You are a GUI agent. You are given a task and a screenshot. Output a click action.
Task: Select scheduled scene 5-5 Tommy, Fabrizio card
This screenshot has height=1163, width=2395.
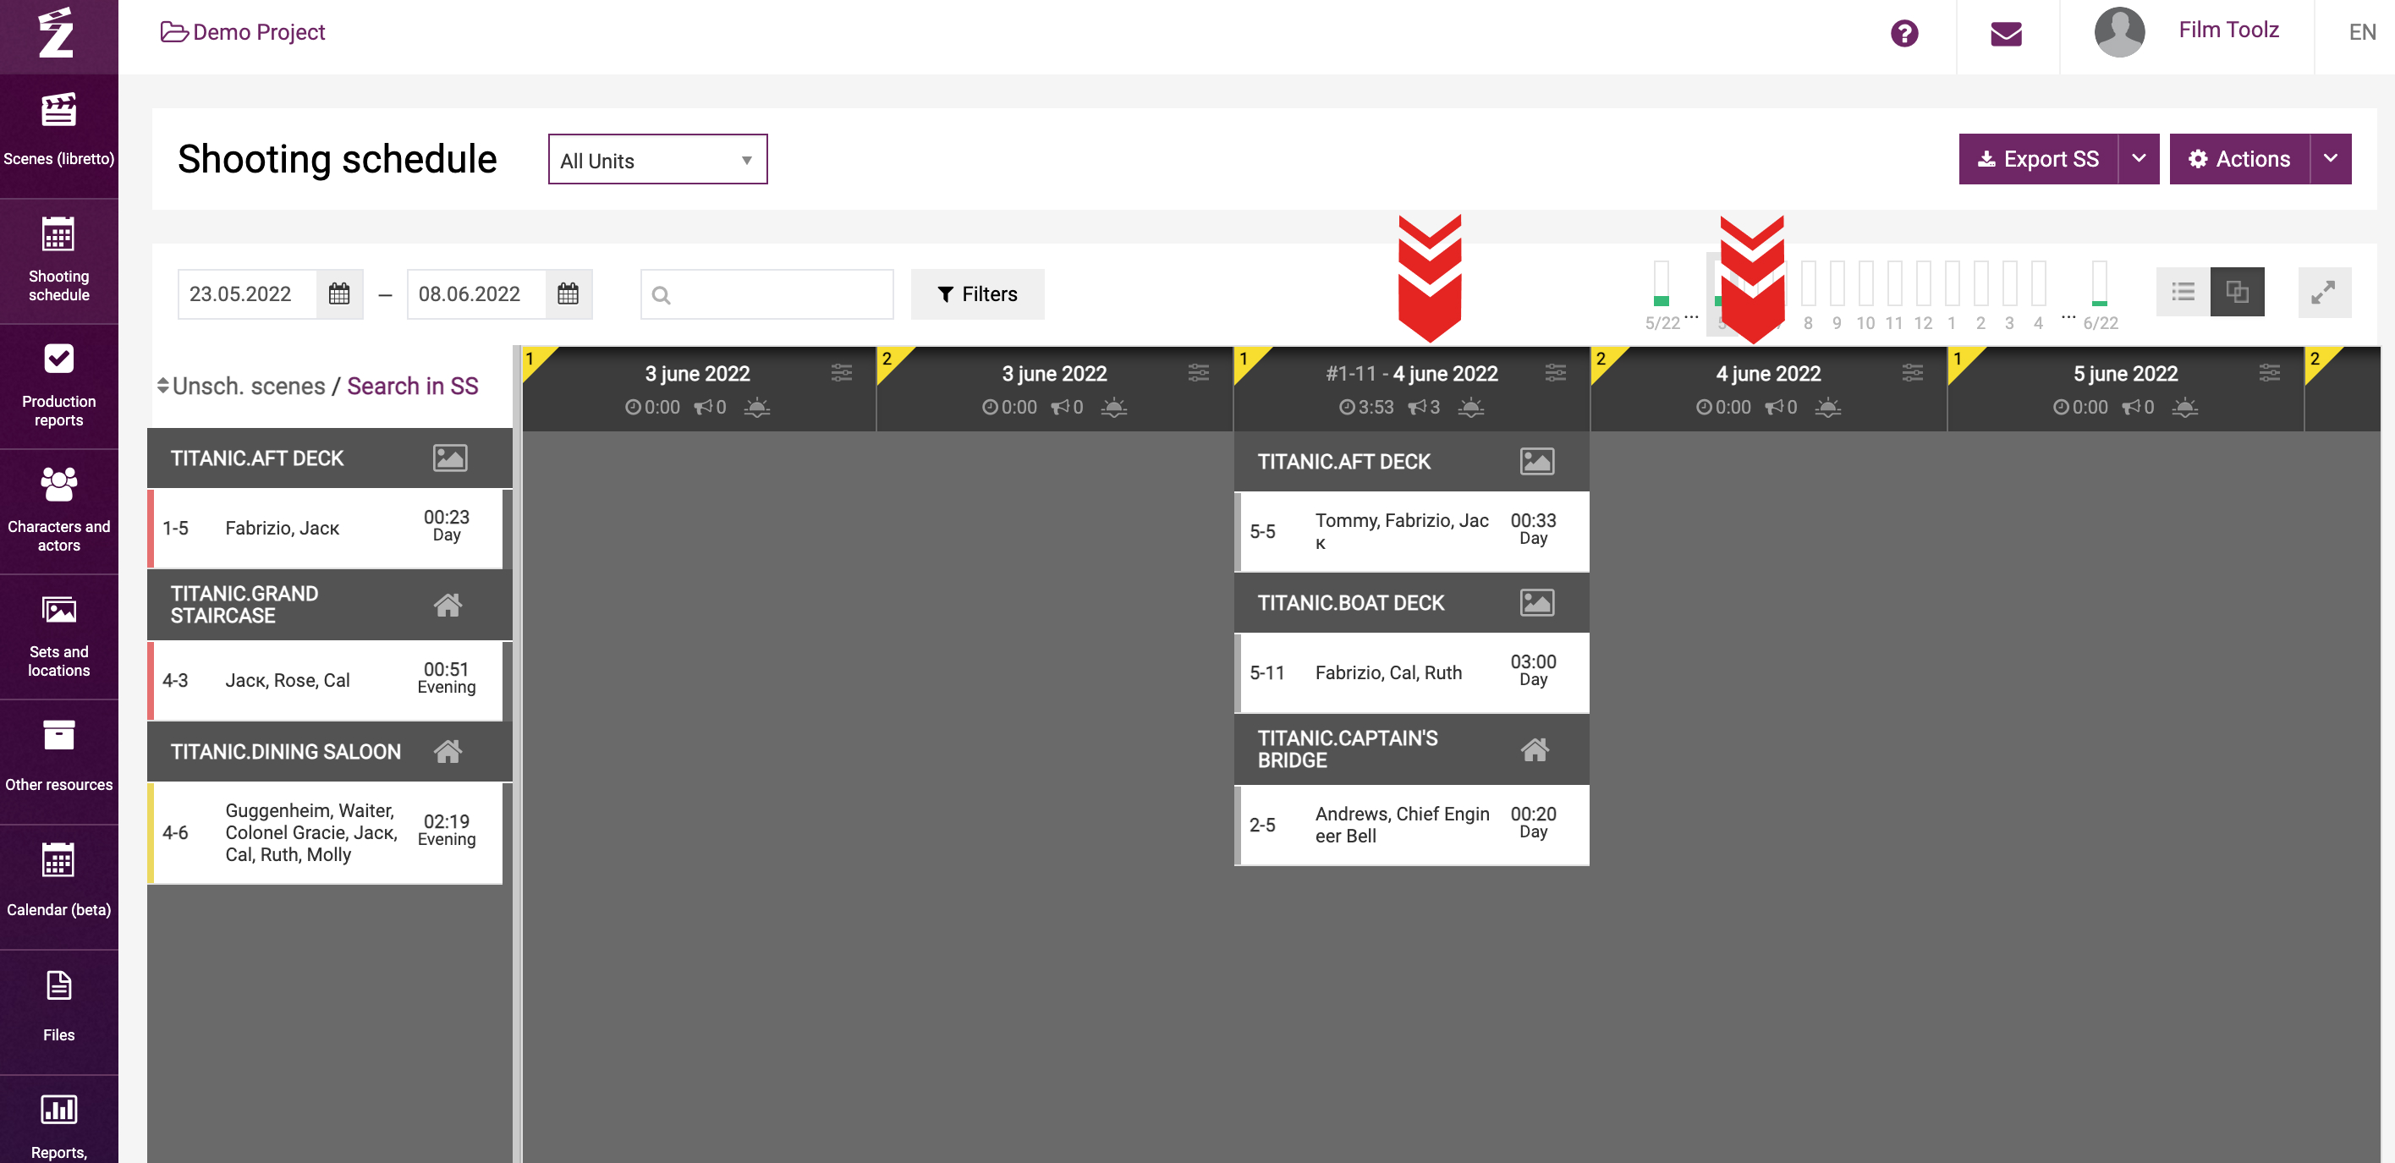point(1411,531)
